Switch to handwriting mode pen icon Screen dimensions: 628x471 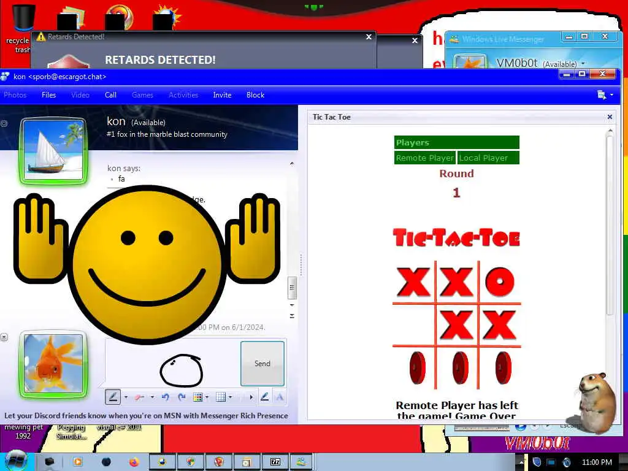(x=264, y=397)
